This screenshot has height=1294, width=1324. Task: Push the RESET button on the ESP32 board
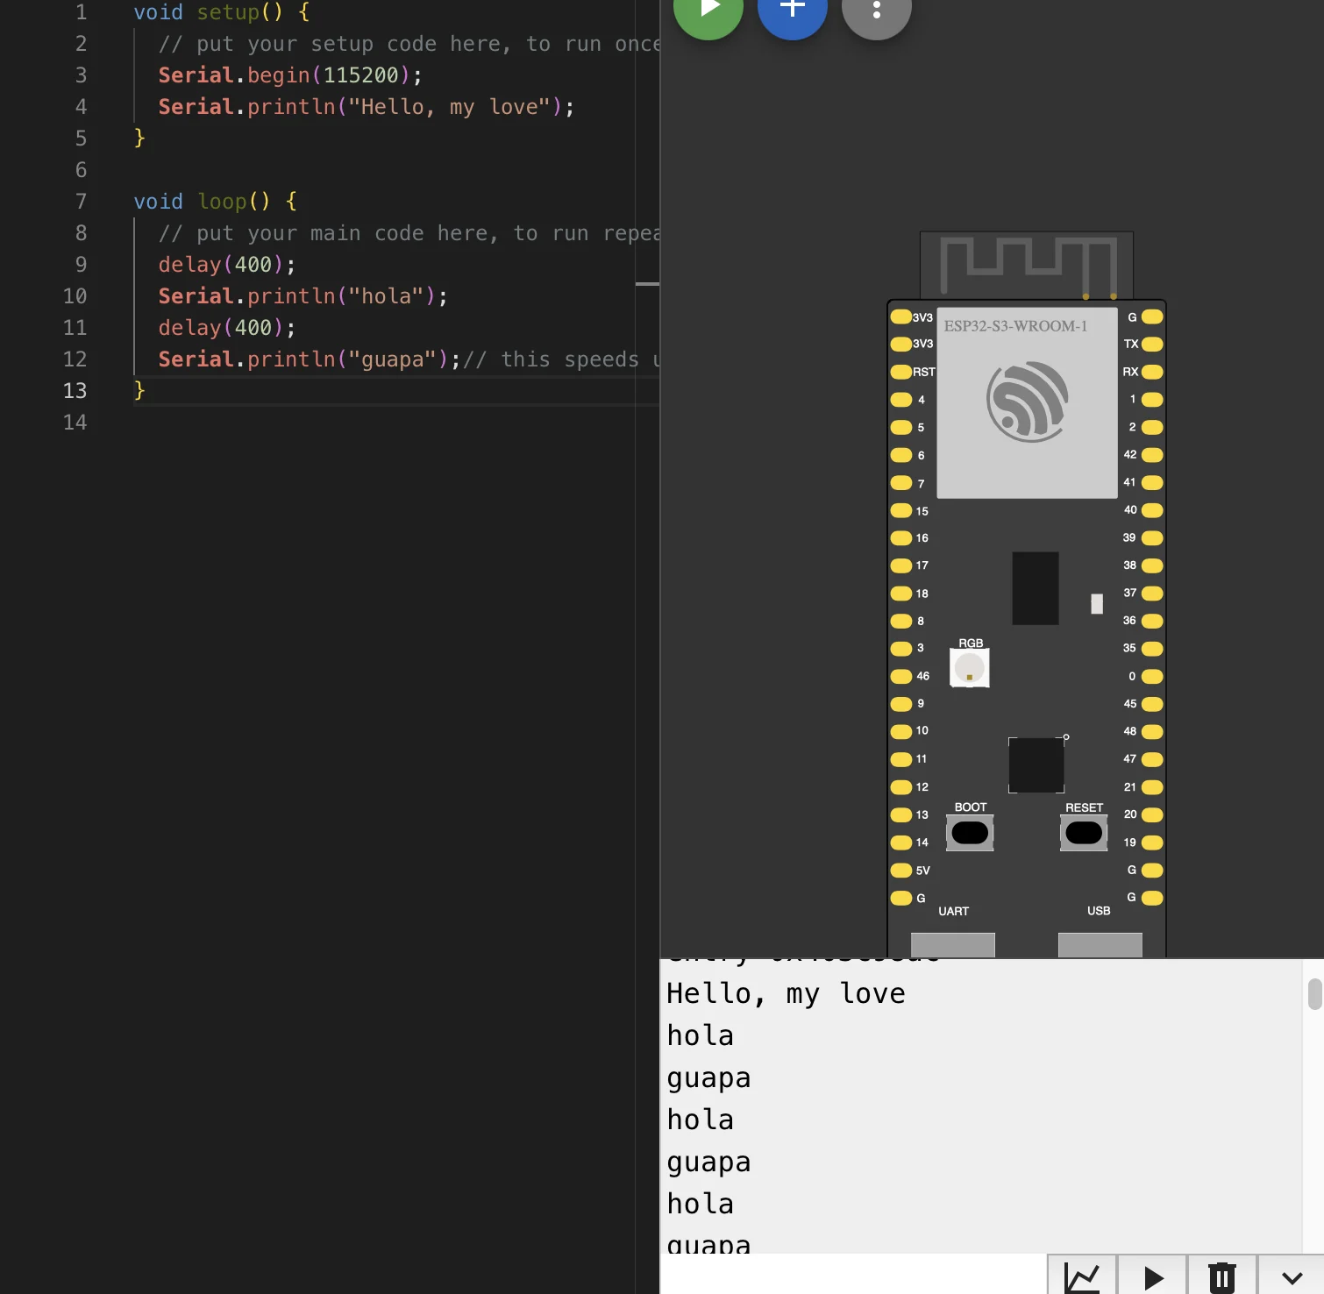pyautogui.click(x=1084, y=833)
